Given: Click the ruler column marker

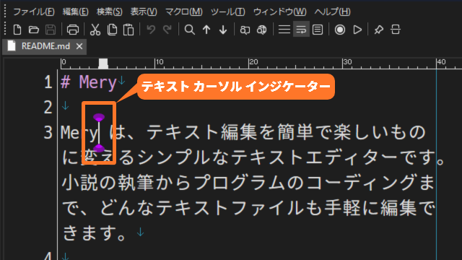Looking at the screenshot, I should [x=103, y=64].
